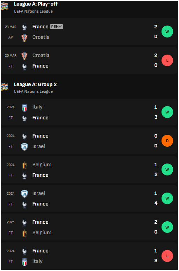Image resolution: width=179 pixels, height=271 pixels.
Task: Click the Nations League logo beside Group 2 heading
Action: pos(5,86)
